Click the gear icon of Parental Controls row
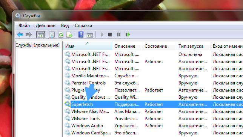This screenshot has width=243, height=137. click(68, 83)
